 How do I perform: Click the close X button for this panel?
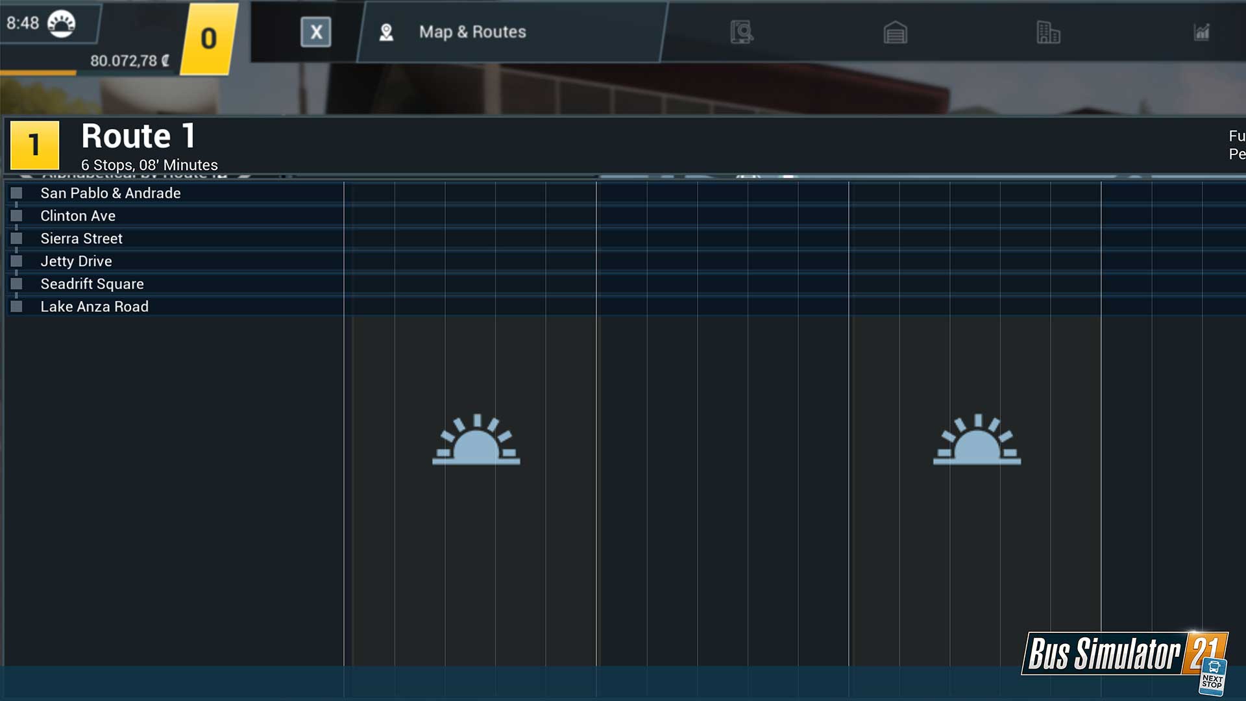(x=317, y=32)
